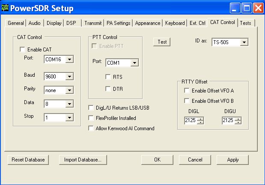Open the CAT Port COM16 dropdown
Screen dimensions: 265x185
click(x=69, y=59)
